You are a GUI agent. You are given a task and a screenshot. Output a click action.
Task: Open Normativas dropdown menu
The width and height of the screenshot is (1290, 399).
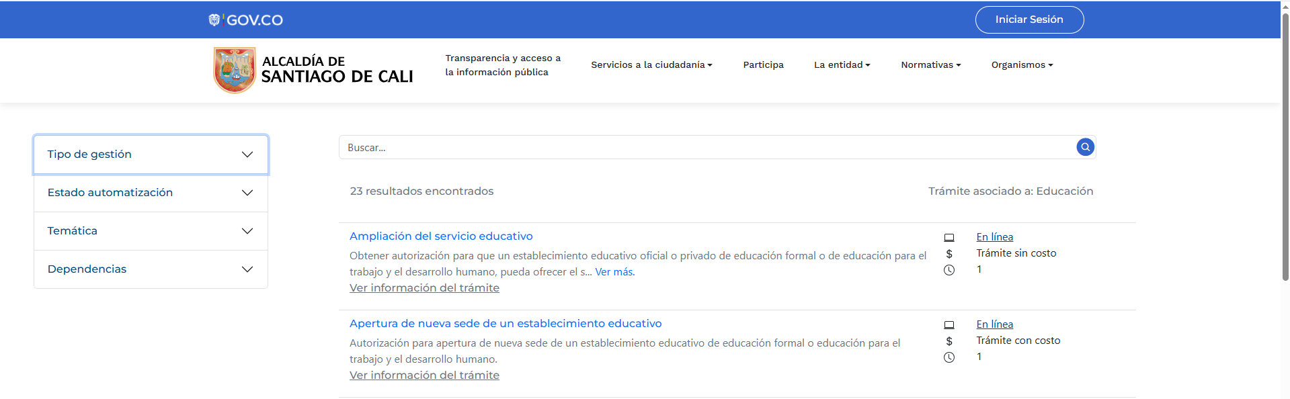(x=931, y=65)
